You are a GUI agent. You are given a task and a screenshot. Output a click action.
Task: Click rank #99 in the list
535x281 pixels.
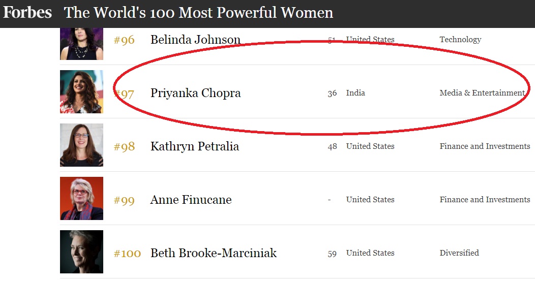point(124,200)
